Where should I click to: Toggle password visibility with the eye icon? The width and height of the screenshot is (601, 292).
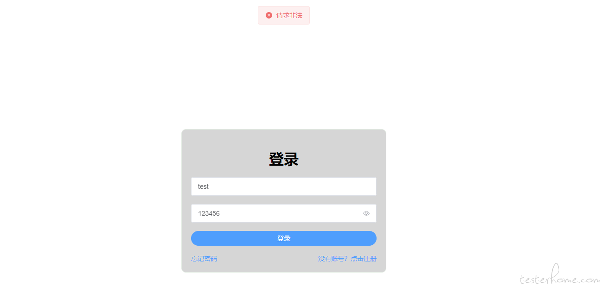[366, 213]
